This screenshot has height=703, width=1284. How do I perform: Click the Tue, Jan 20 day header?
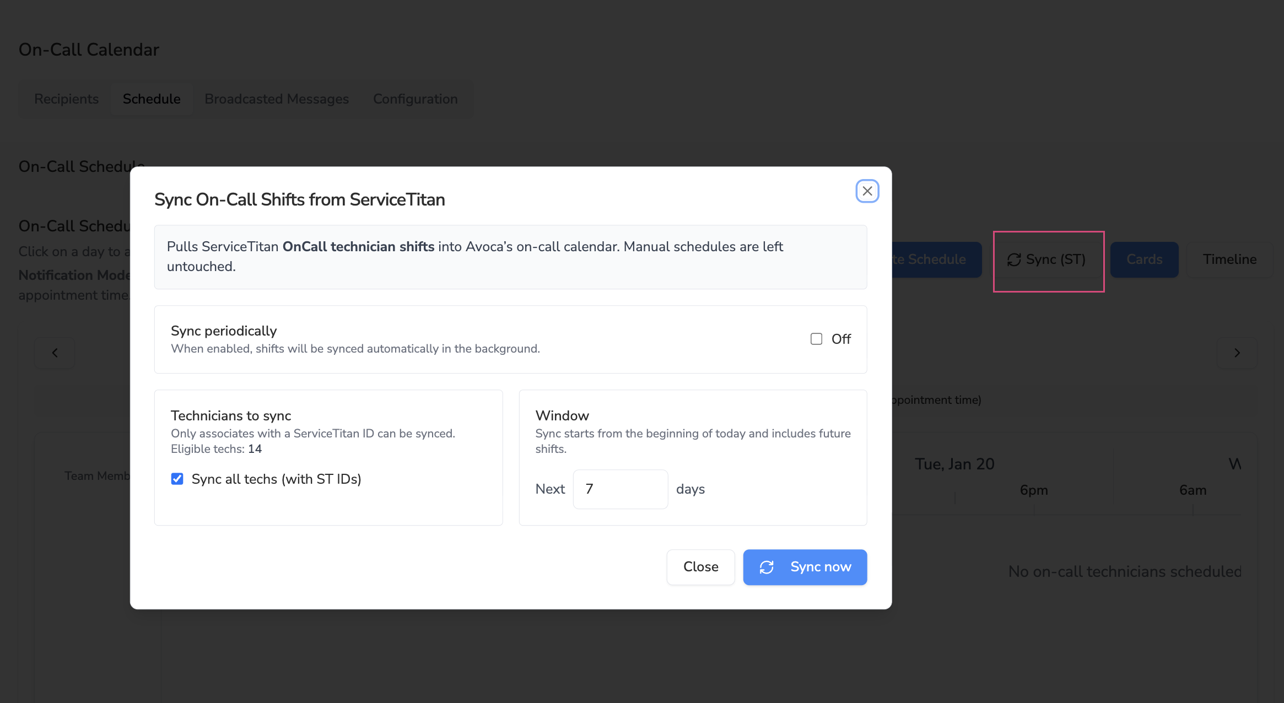(x=954, y=464)
